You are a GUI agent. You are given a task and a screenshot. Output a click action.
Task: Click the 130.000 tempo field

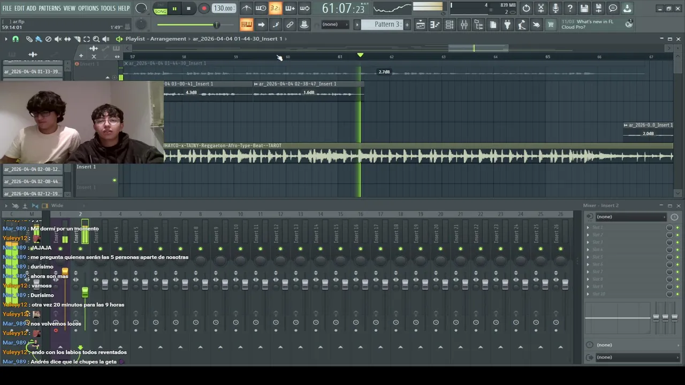[x=223, y=9]
